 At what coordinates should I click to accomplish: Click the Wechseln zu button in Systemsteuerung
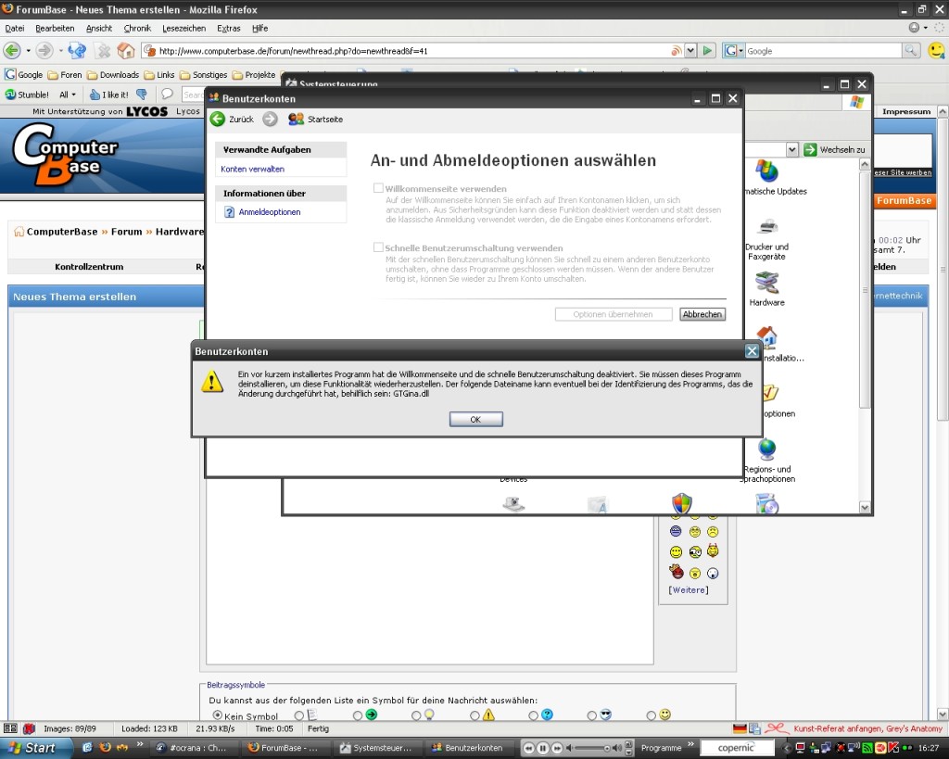tap(835, 149)
